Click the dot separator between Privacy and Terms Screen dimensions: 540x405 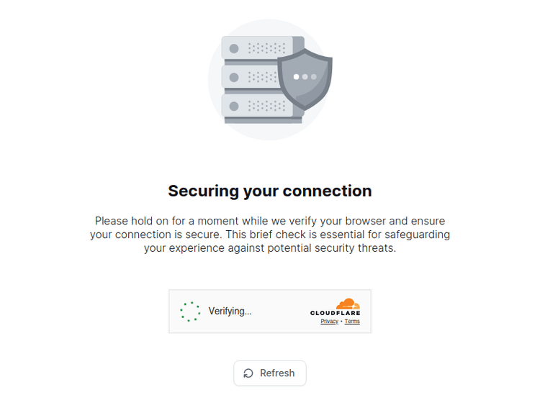341,322
